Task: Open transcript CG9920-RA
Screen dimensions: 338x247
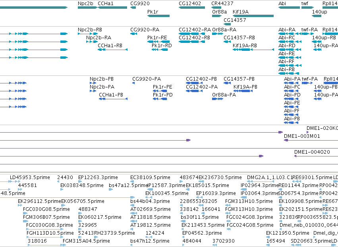Action: pyautogui.click(x=145, y=30)
